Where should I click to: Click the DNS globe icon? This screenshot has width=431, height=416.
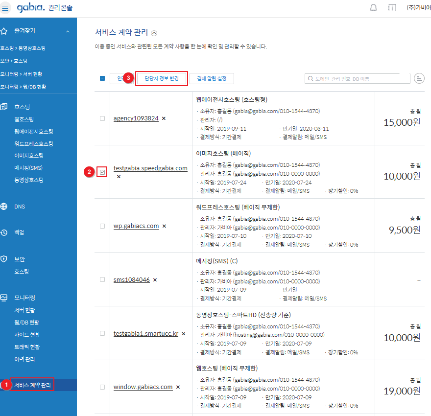coord(4,206)
